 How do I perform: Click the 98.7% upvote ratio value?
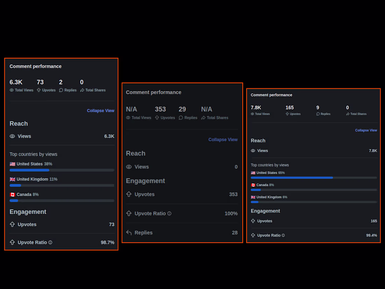(107, 242)
